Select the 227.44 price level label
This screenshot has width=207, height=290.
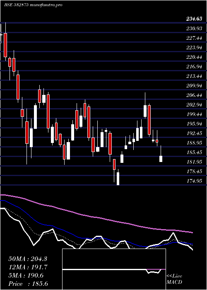[194, 38]
